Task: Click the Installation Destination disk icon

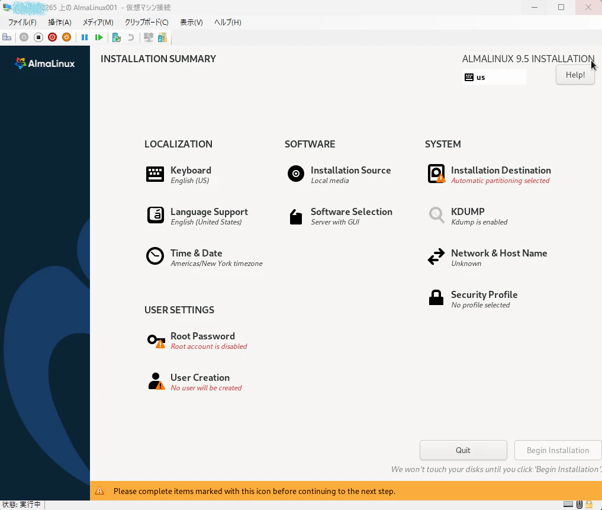Action: pos(436,174)
